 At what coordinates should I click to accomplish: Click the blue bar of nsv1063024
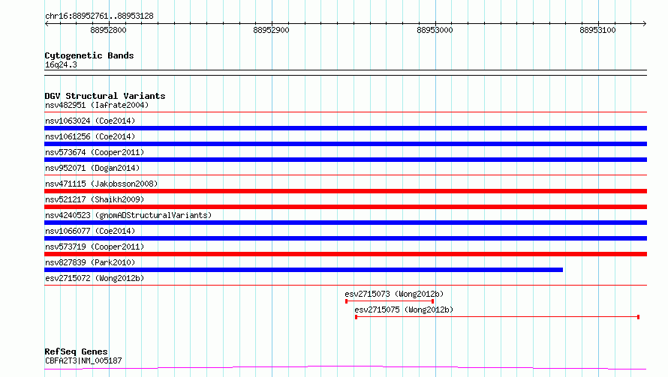pos(345,128)
